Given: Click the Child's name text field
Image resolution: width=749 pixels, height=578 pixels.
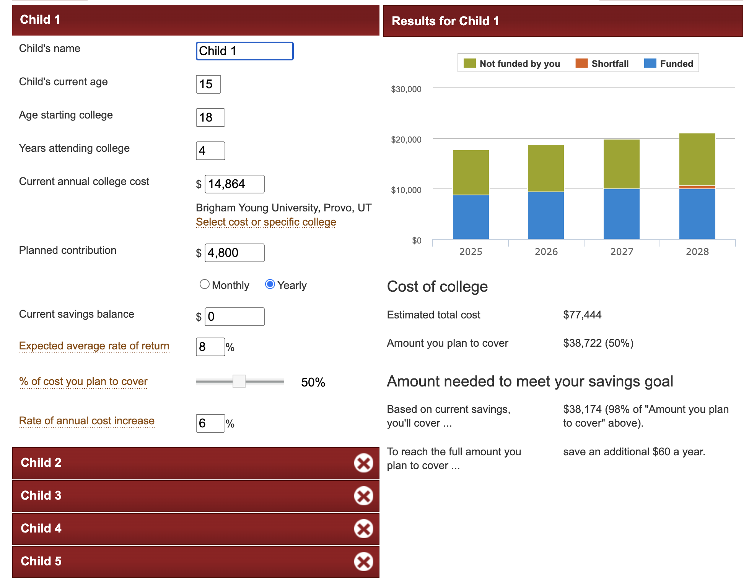Looking at the screenshot, I should (x=245, y=51).
